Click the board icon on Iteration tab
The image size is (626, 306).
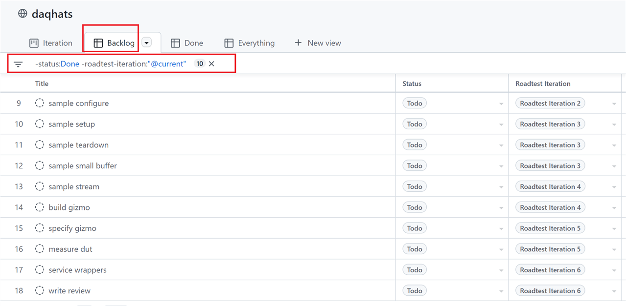pos(34,43)
